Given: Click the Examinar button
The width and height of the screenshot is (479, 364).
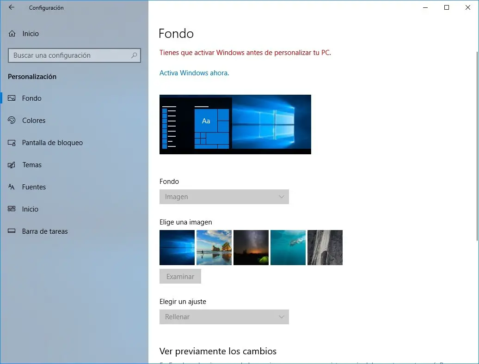Looking at the screenshot, I should (180, 276).
